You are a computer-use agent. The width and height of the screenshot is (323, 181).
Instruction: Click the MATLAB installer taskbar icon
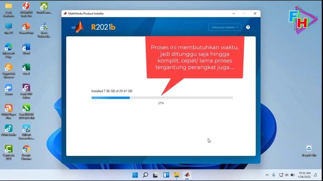point(187,175)
